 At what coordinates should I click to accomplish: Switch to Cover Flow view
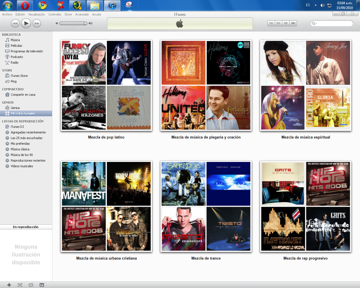click(x=293, y=23)
